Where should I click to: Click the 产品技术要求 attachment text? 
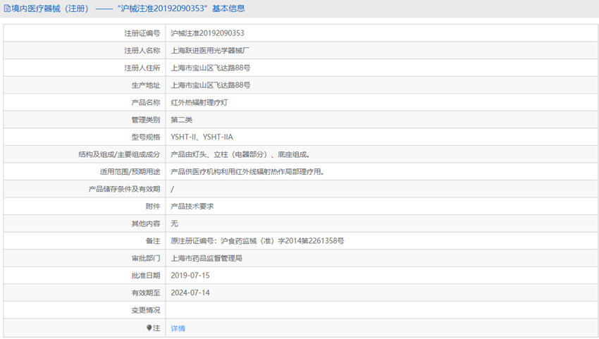192,207
